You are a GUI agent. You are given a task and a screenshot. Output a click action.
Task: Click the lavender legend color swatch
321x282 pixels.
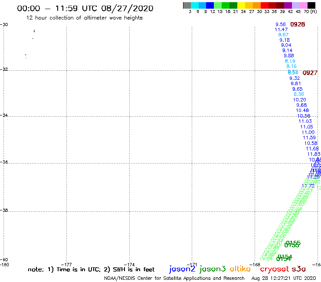tap(295, 5)
